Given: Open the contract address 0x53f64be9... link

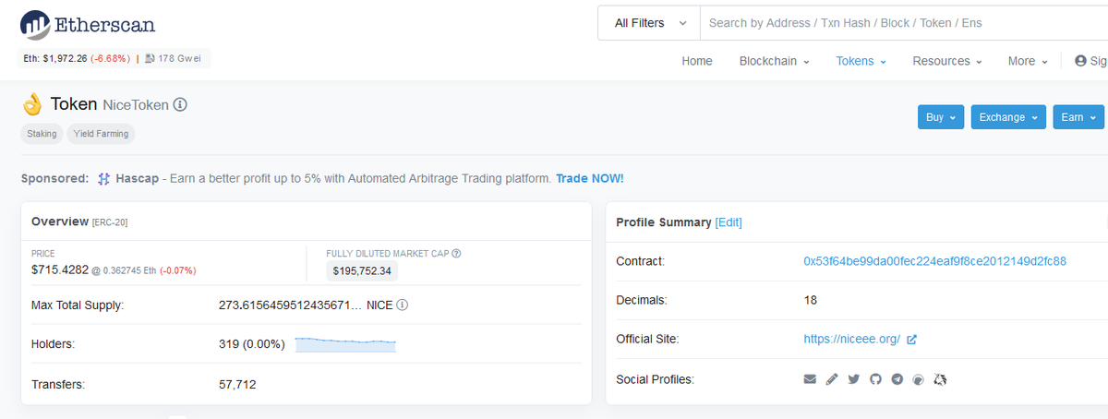Looking at the screenshot, I should [935, 261].
